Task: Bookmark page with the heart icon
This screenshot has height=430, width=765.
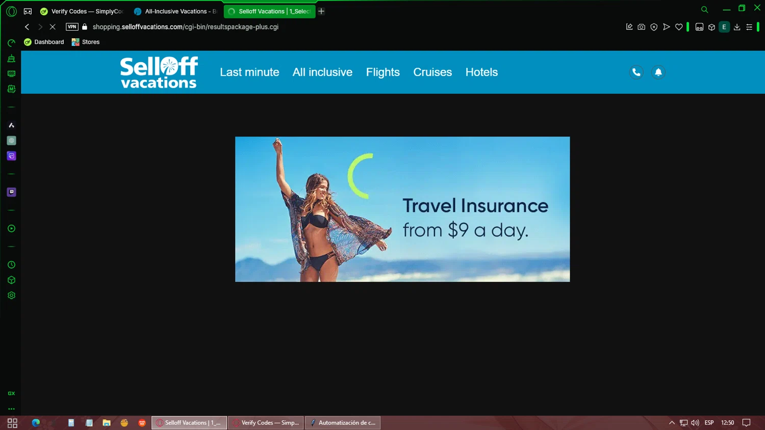Action: tap(679, 27)
